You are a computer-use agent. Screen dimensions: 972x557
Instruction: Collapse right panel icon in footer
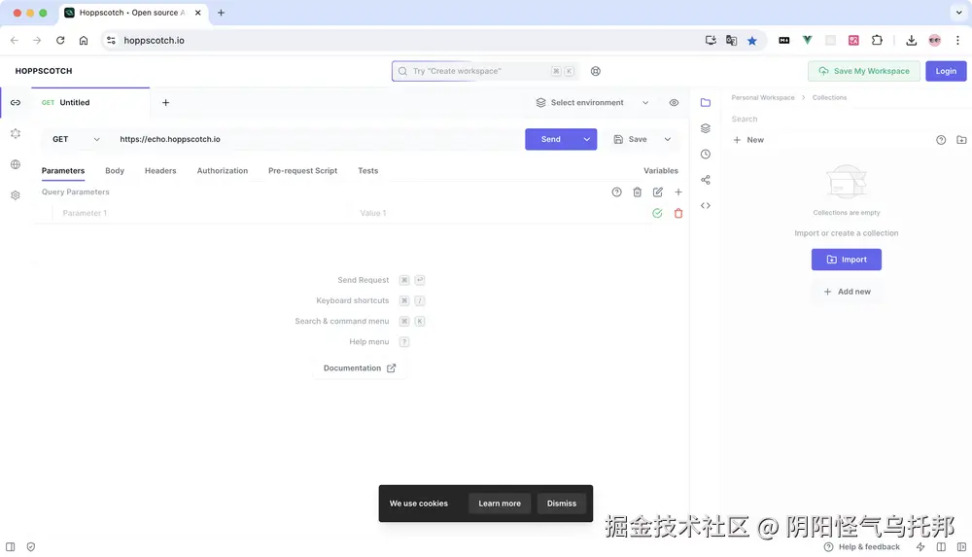click(961, 547)
